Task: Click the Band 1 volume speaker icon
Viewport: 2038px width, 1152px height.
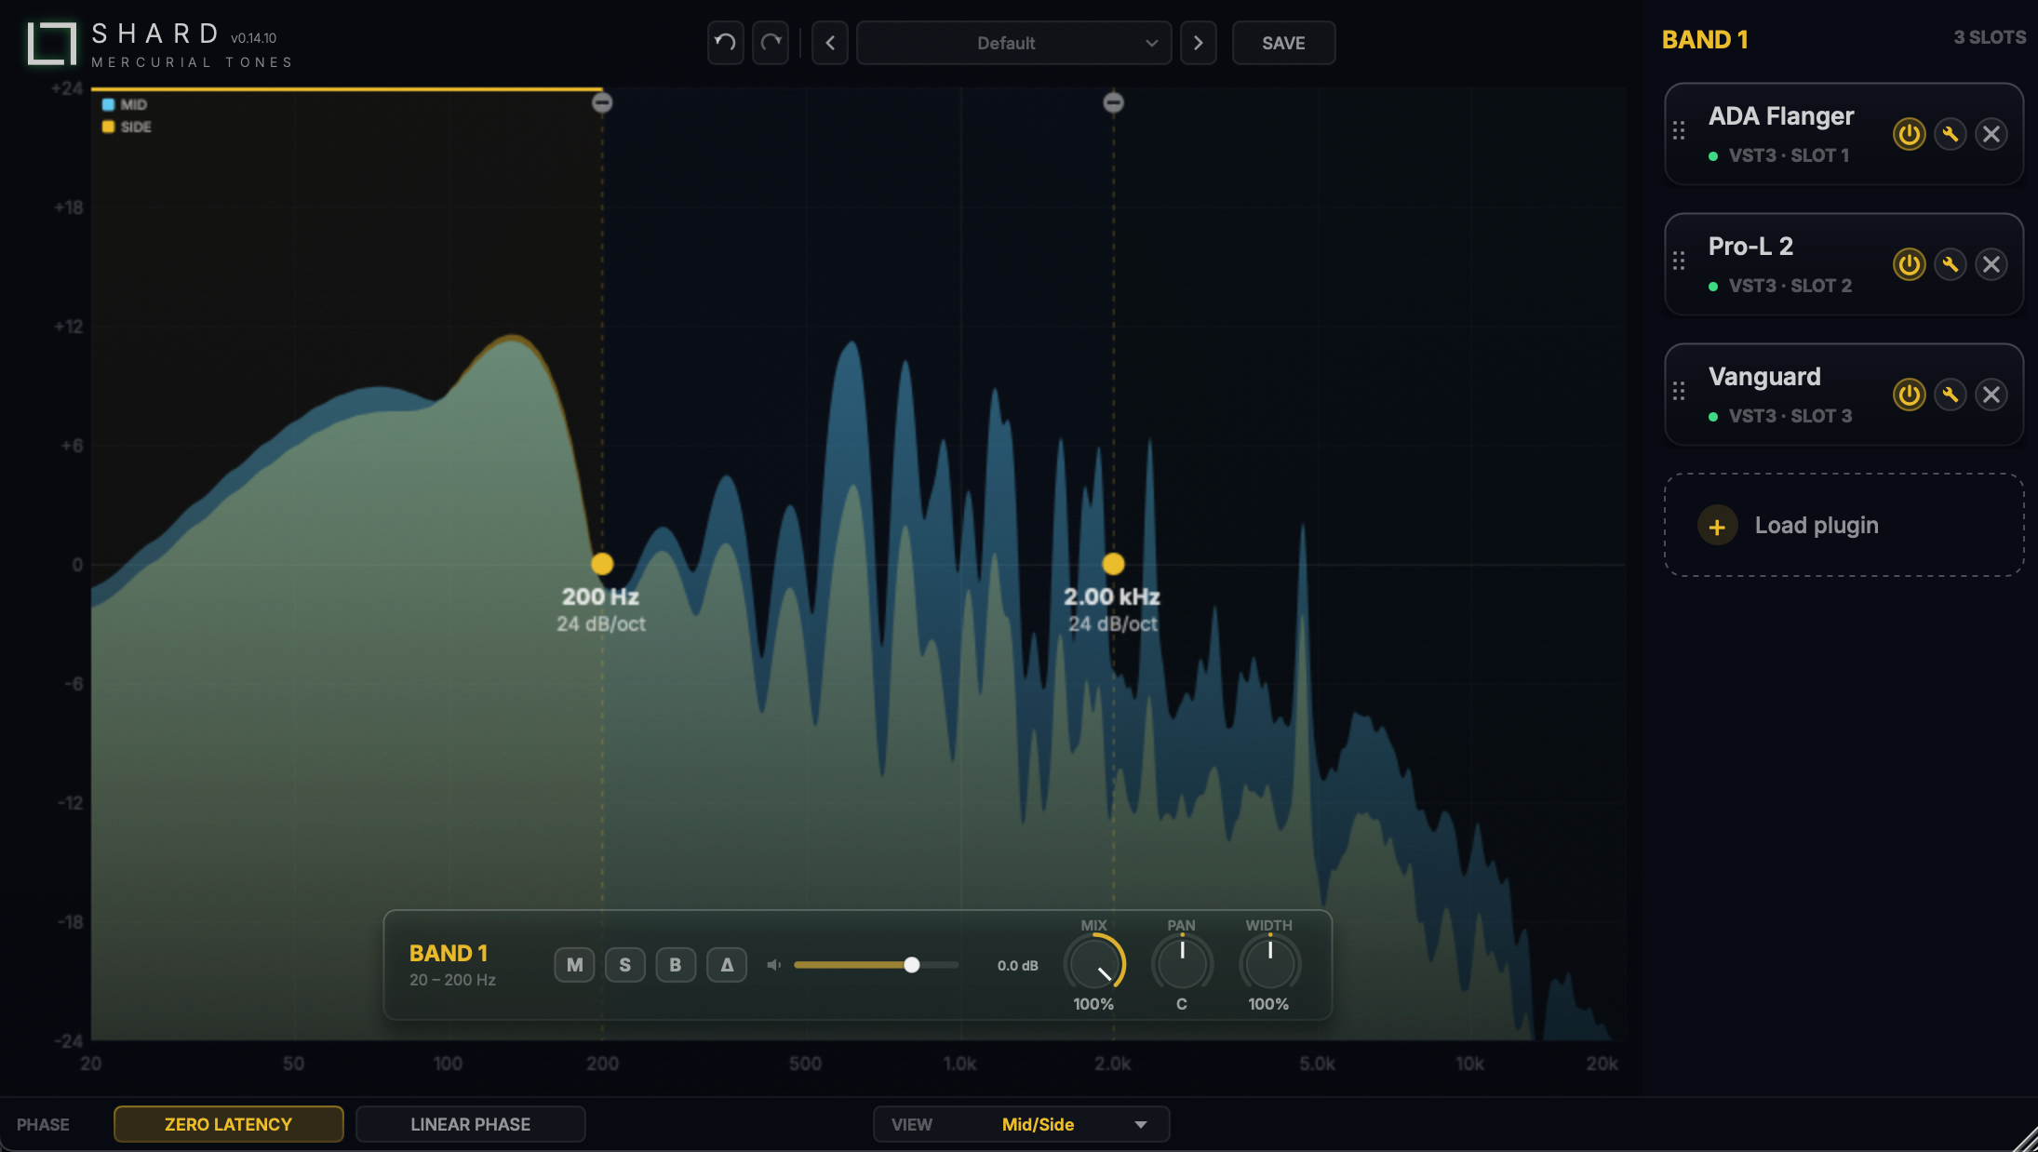Action: (x=773, y=965)
